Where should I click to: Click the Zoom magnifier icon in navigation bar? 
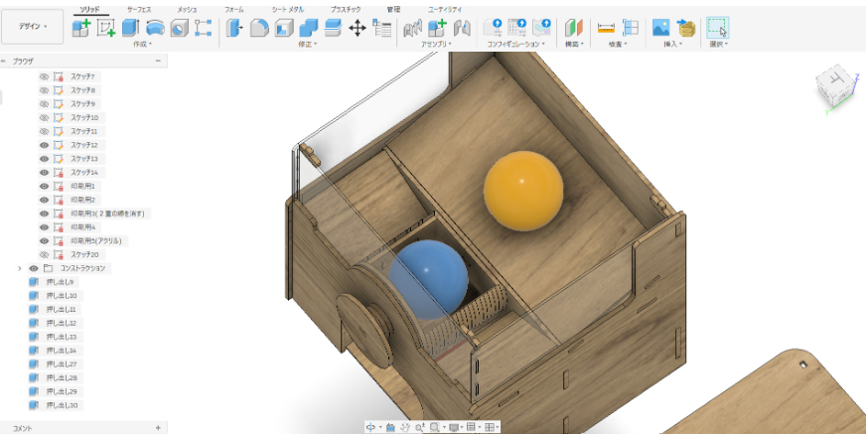420,427
